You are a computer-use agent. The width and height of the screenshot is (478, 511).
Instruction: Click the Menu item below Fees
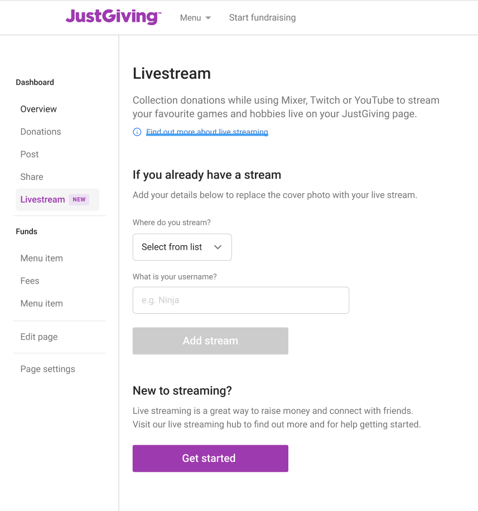[x=42, y=303]
